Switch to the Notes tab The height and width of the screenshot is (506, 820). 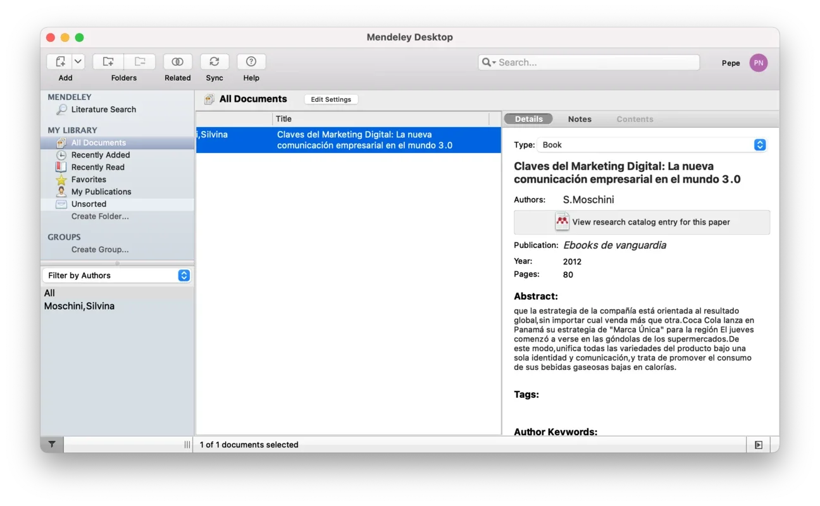click(x=580, y=119)
